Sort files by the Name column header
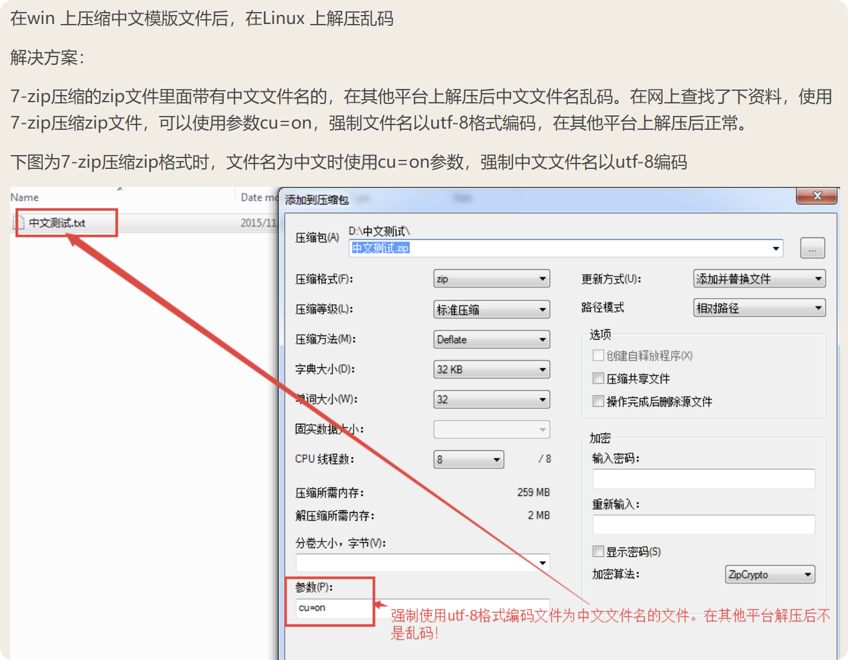Screen dimensions: 848x660 (25, 198)
